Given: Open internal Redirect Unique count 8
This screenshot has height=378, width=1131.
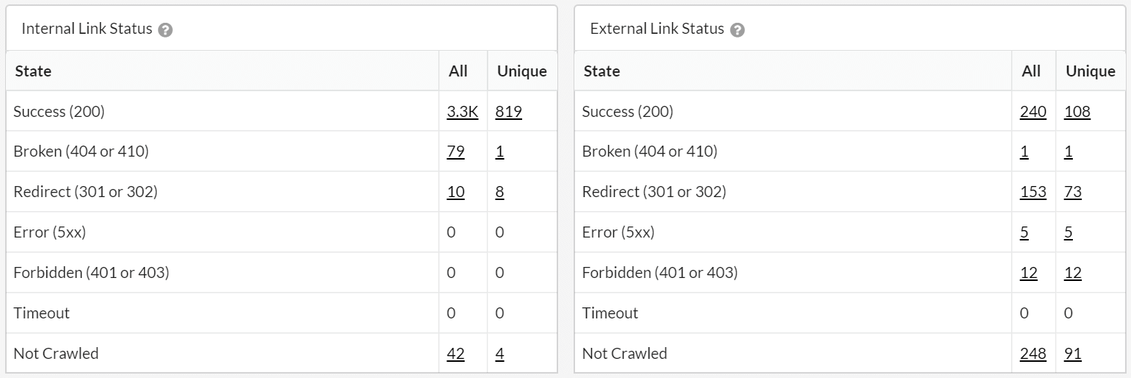Looking at the screenshot, I should coord(500,193).
